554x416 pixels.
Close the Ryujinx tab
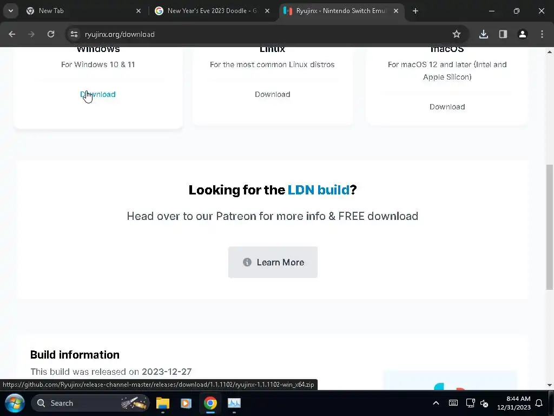[x=396, y=11]
